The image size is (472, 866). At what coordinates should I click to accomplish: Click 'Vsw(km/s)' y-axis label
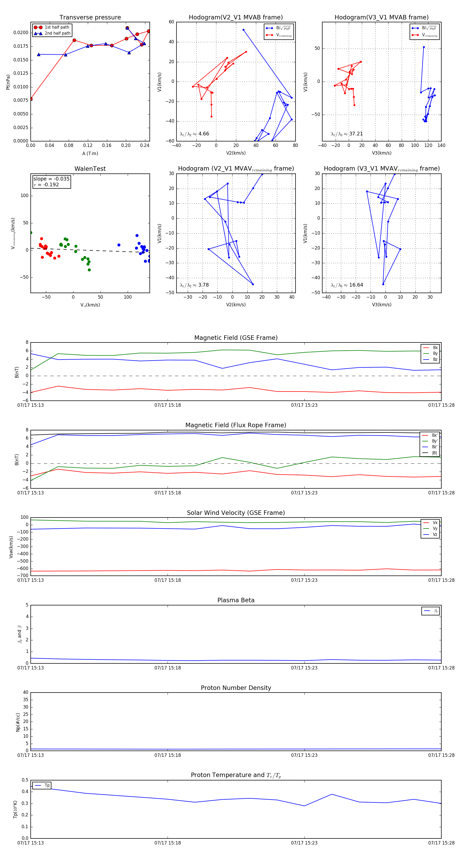coord(11,547)
